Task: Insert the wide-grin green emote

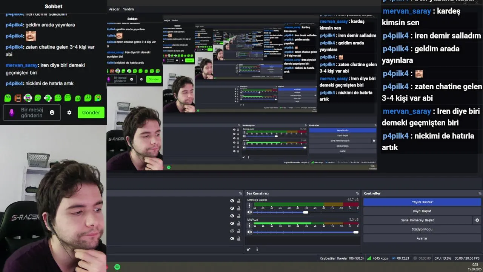Action: coord(38,98)
